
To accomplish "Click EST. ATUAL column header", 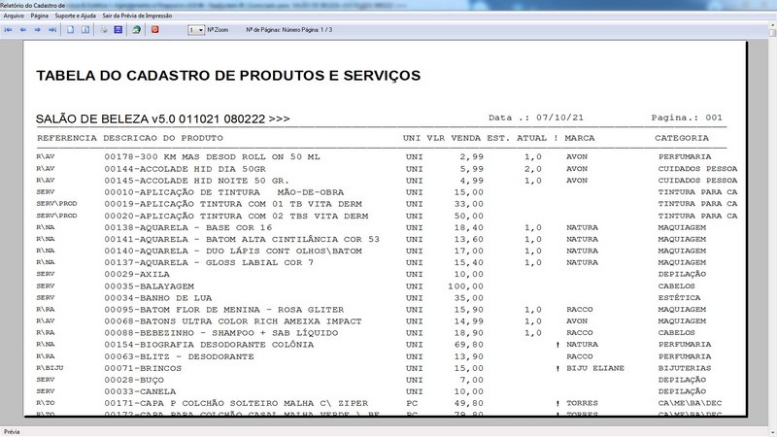I will (517, 138).
